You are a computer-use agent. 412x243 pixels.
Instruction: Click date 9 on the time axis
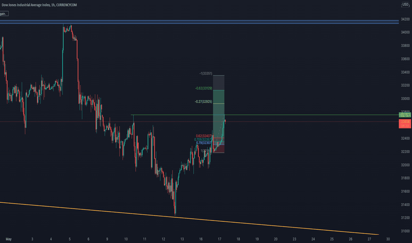tap(107, 239)
